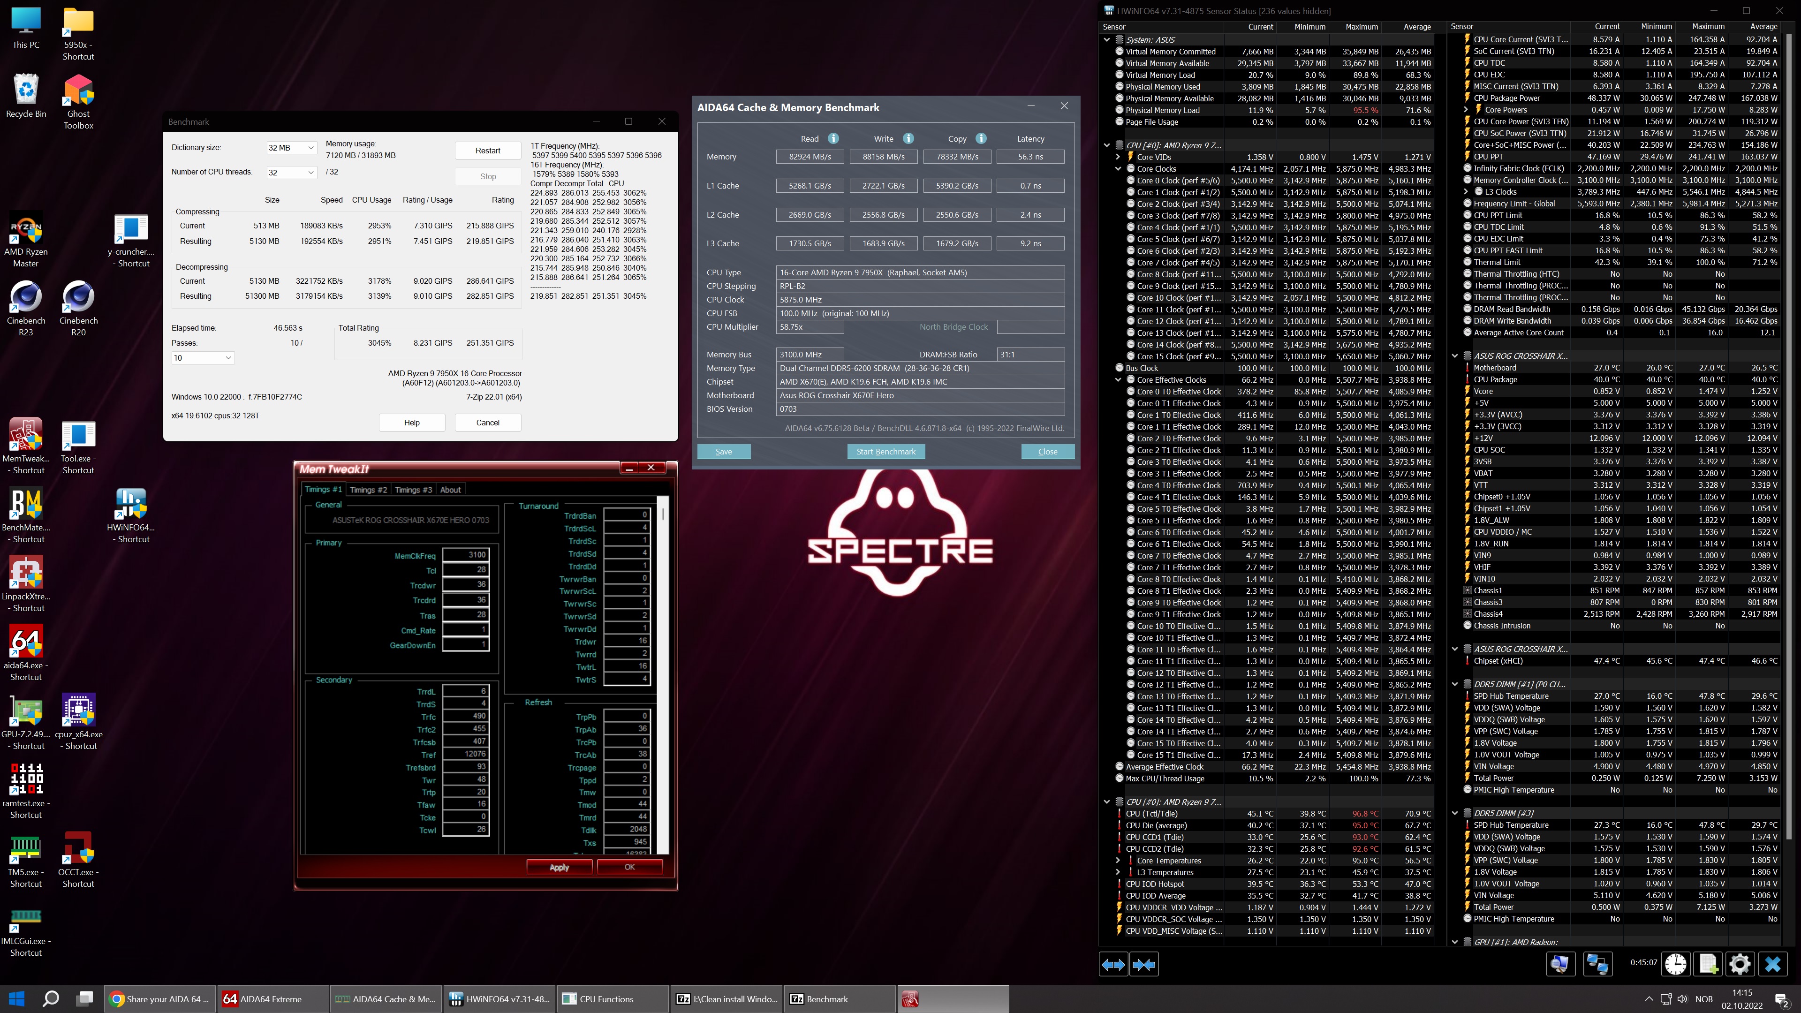Collapse the Core Clocks sensor tree
Image resolution: width=1801 pixels, height=1013 pixels.
coord(1117,169)
